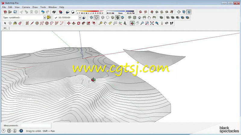Image resolution: width=241 pixels, height=135 pixels.
Task: Activate the Axes tool
Action: 120,23
